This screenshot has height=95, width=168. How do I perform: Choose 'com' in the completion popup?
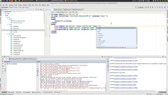116,30
